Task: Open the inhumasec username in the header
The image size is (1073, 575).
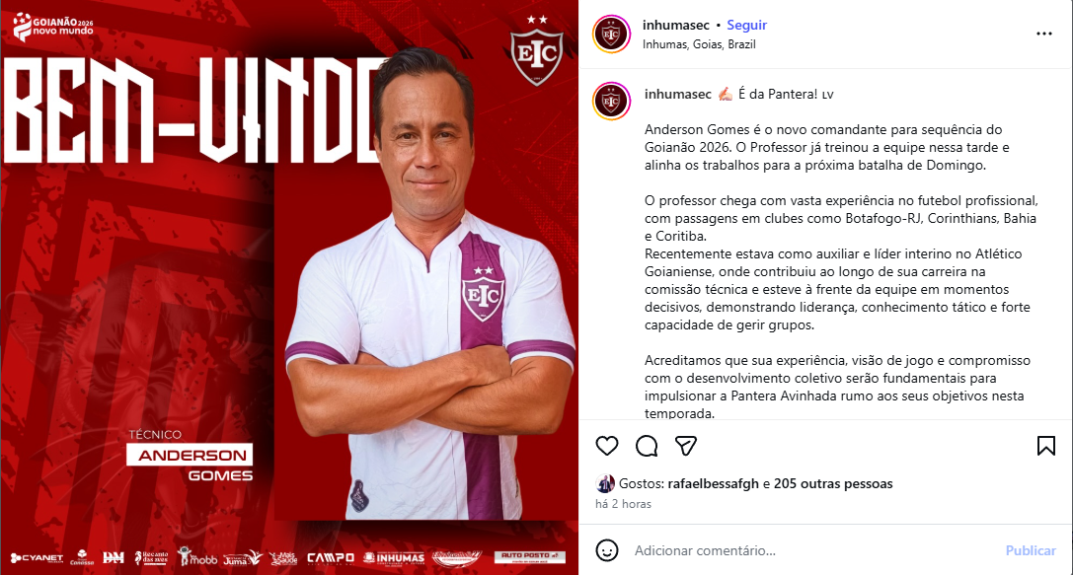Action: (676, 26)
